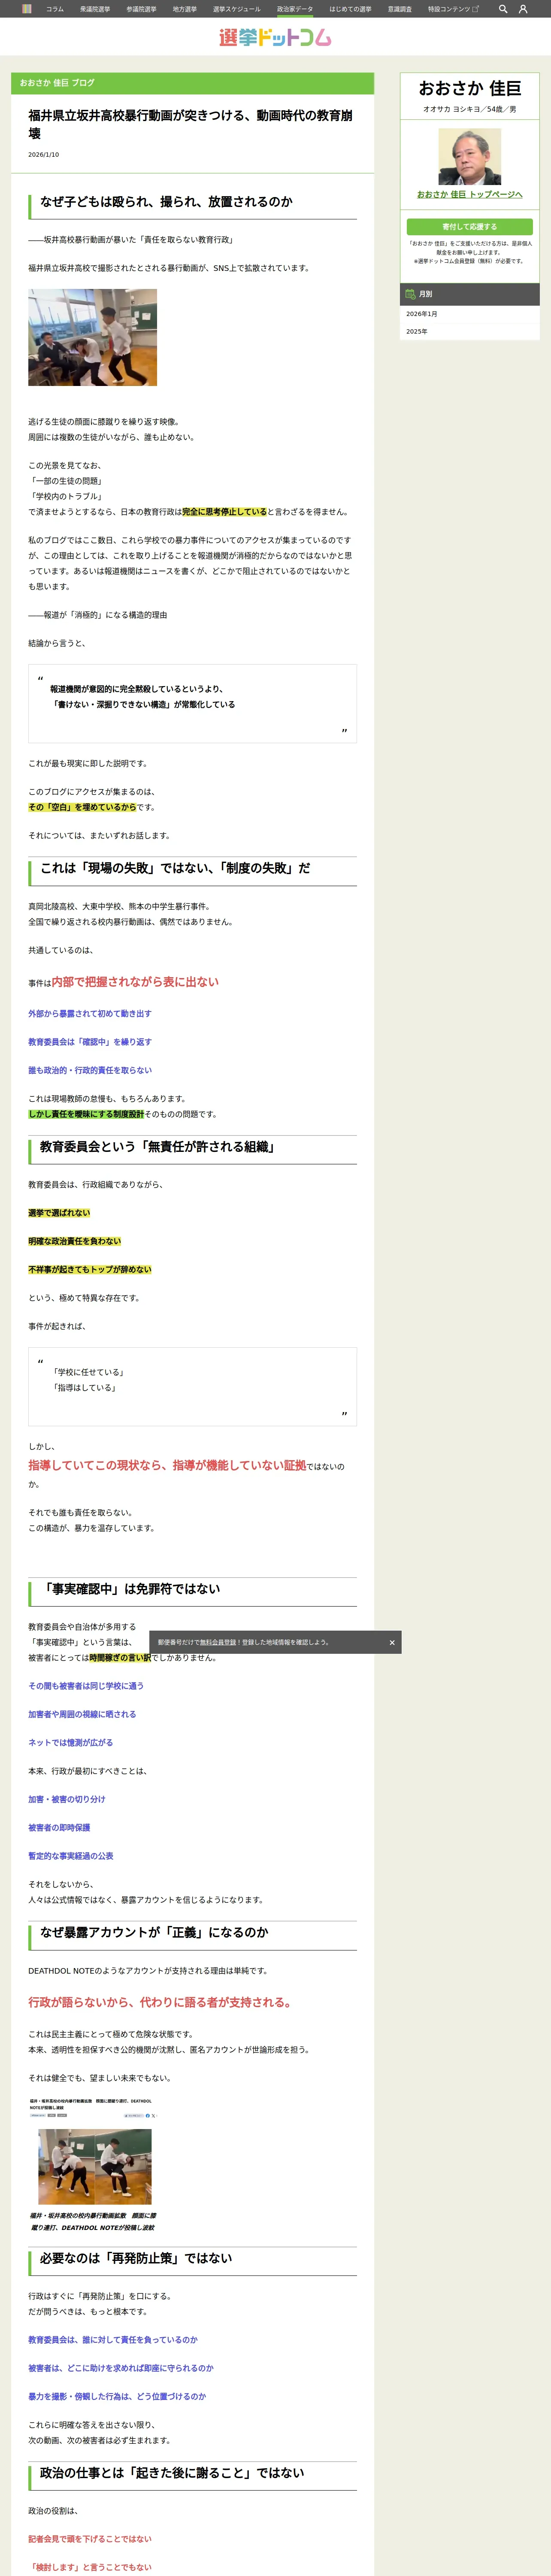The height and width of the screenshot is (2576, 551).
Task: Open the はじめての選挙 menu item
Action: [x=350, y=9]
